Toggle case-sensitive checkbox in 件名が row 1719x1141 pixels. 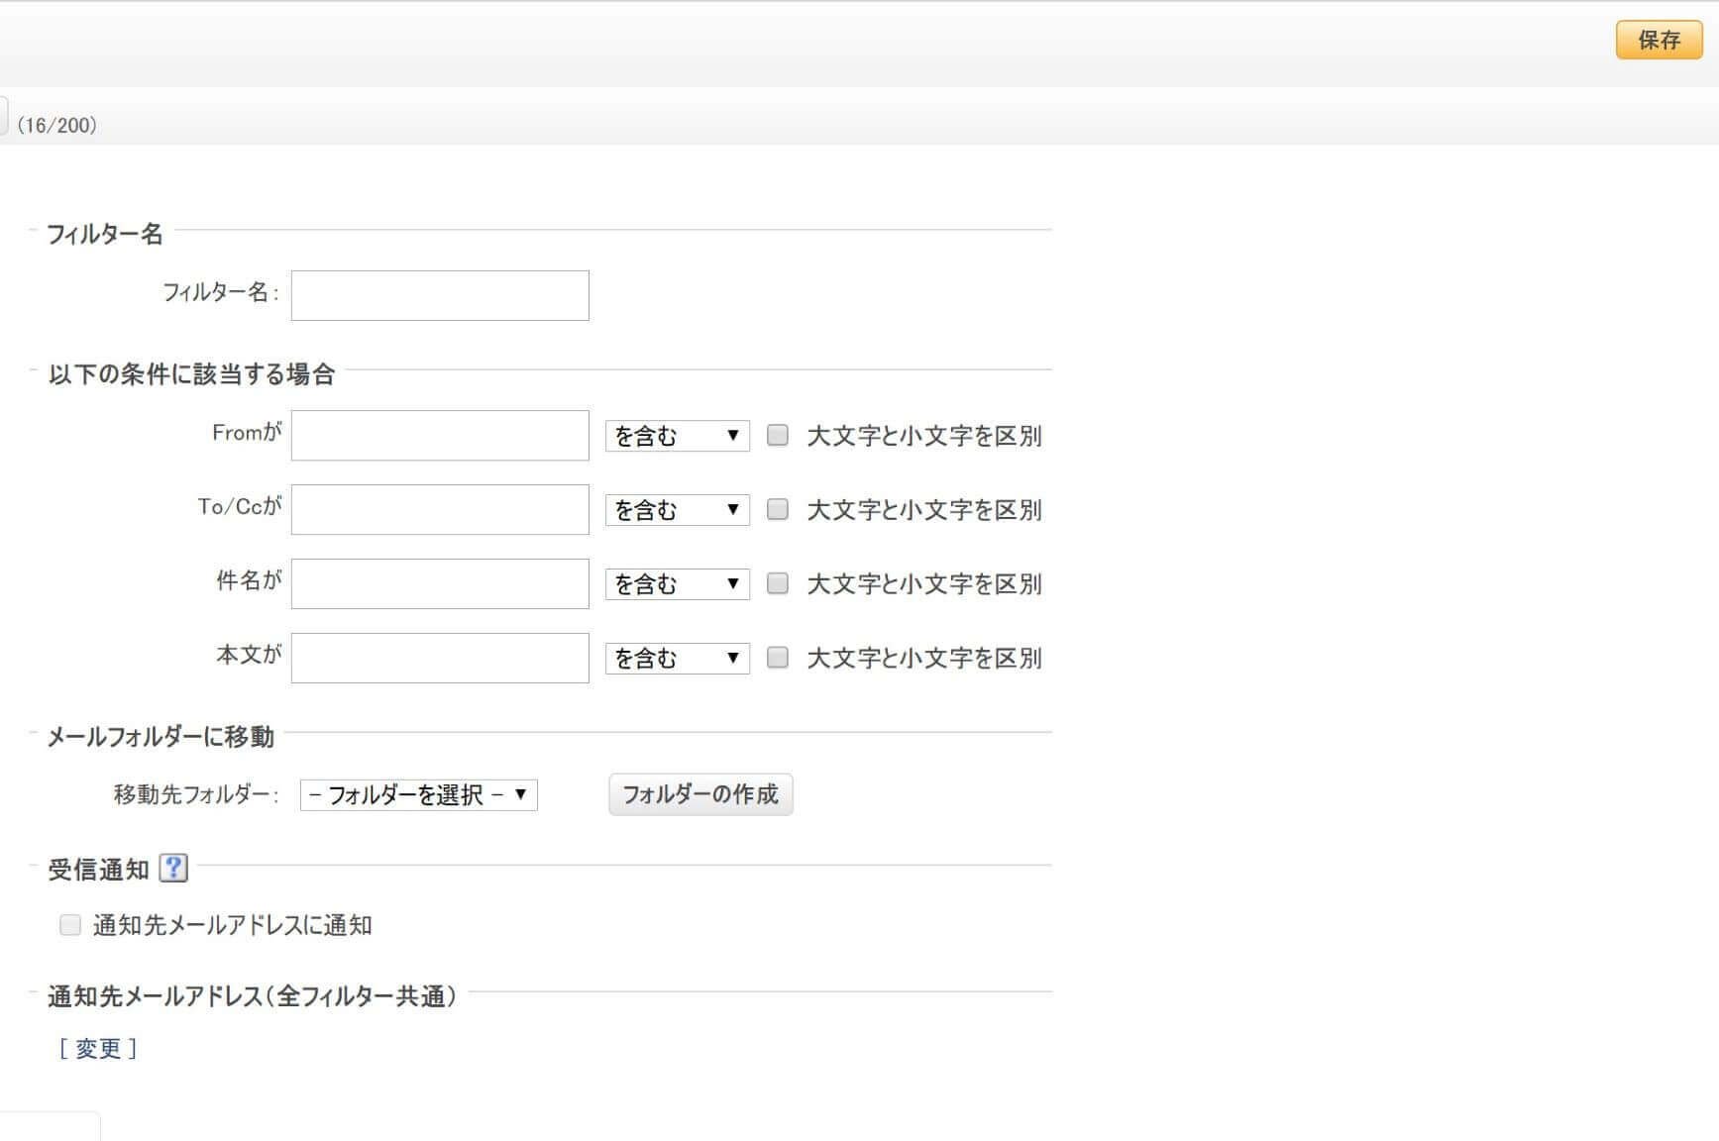click(x=778, y=583)
